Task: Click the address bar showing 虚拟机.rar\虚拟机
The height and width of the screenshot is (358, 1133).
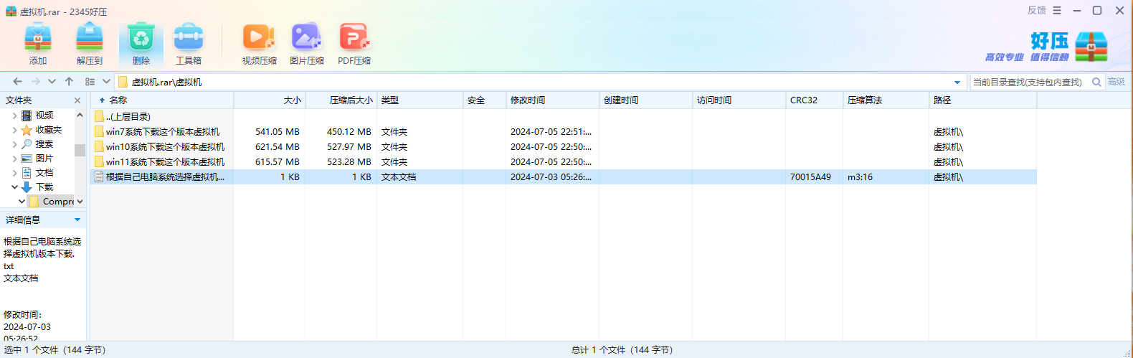Action: point(541,82)
